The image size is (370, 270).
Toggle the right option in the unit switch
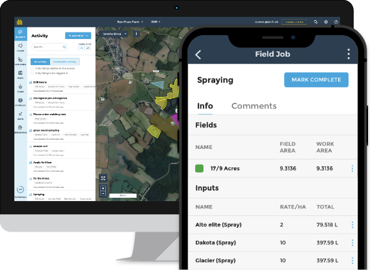coord(88,48)
